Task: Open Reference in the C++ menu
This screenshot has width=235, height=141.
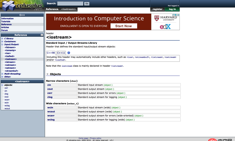Action: (6, 24)
